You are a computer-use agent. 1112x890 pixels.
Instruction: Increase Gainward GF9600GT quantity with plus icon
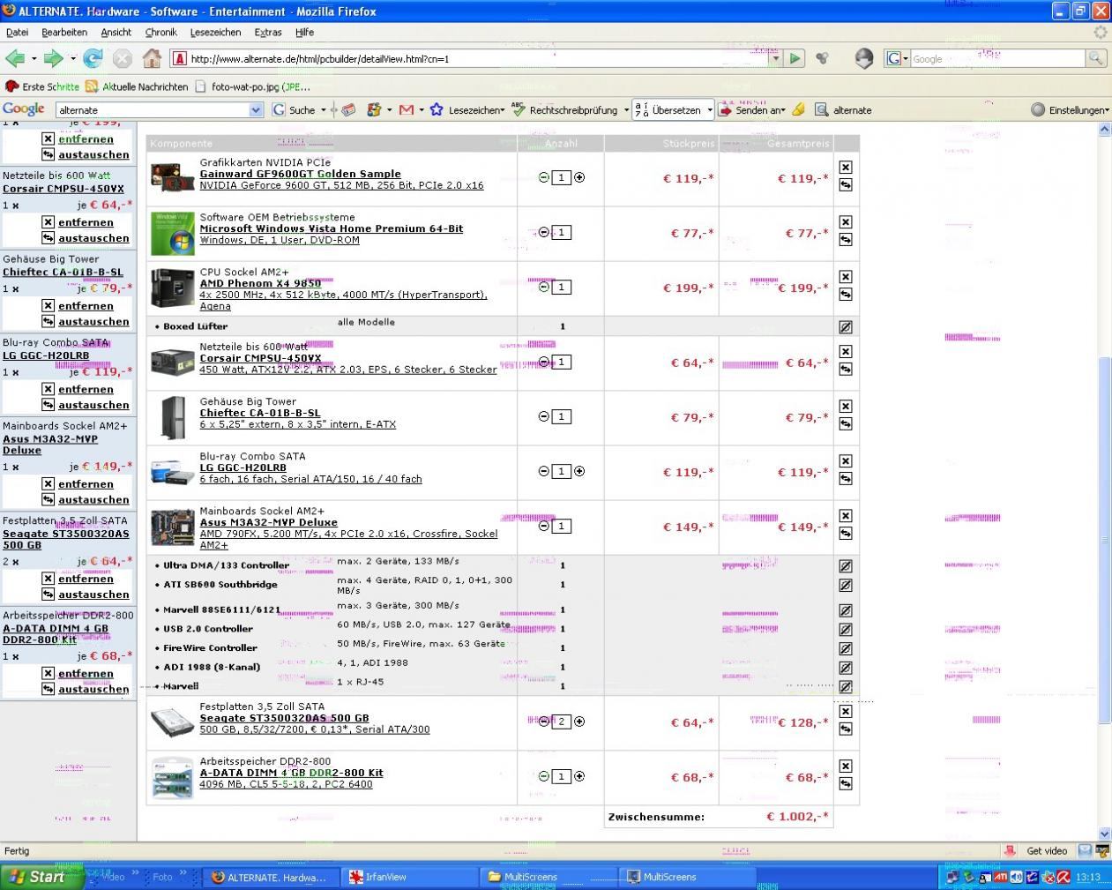pos(579,177)
